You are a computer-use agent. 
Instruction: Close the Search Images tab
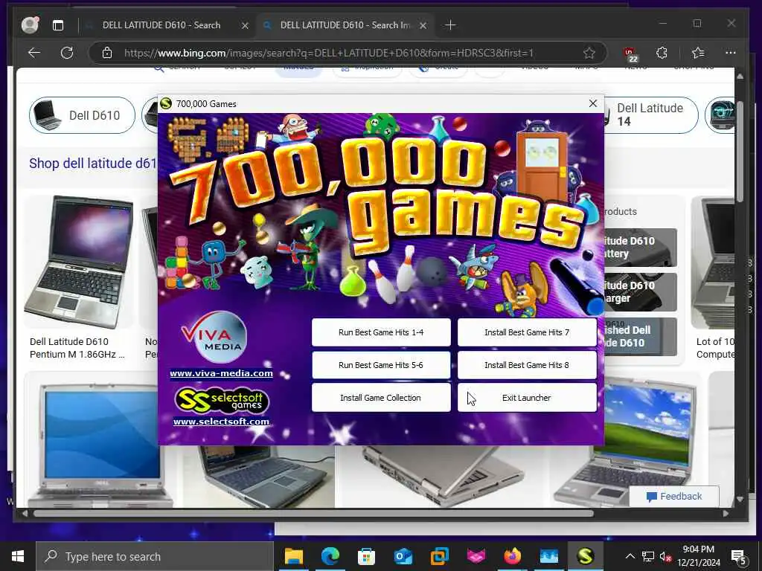(x=423, y=25)
